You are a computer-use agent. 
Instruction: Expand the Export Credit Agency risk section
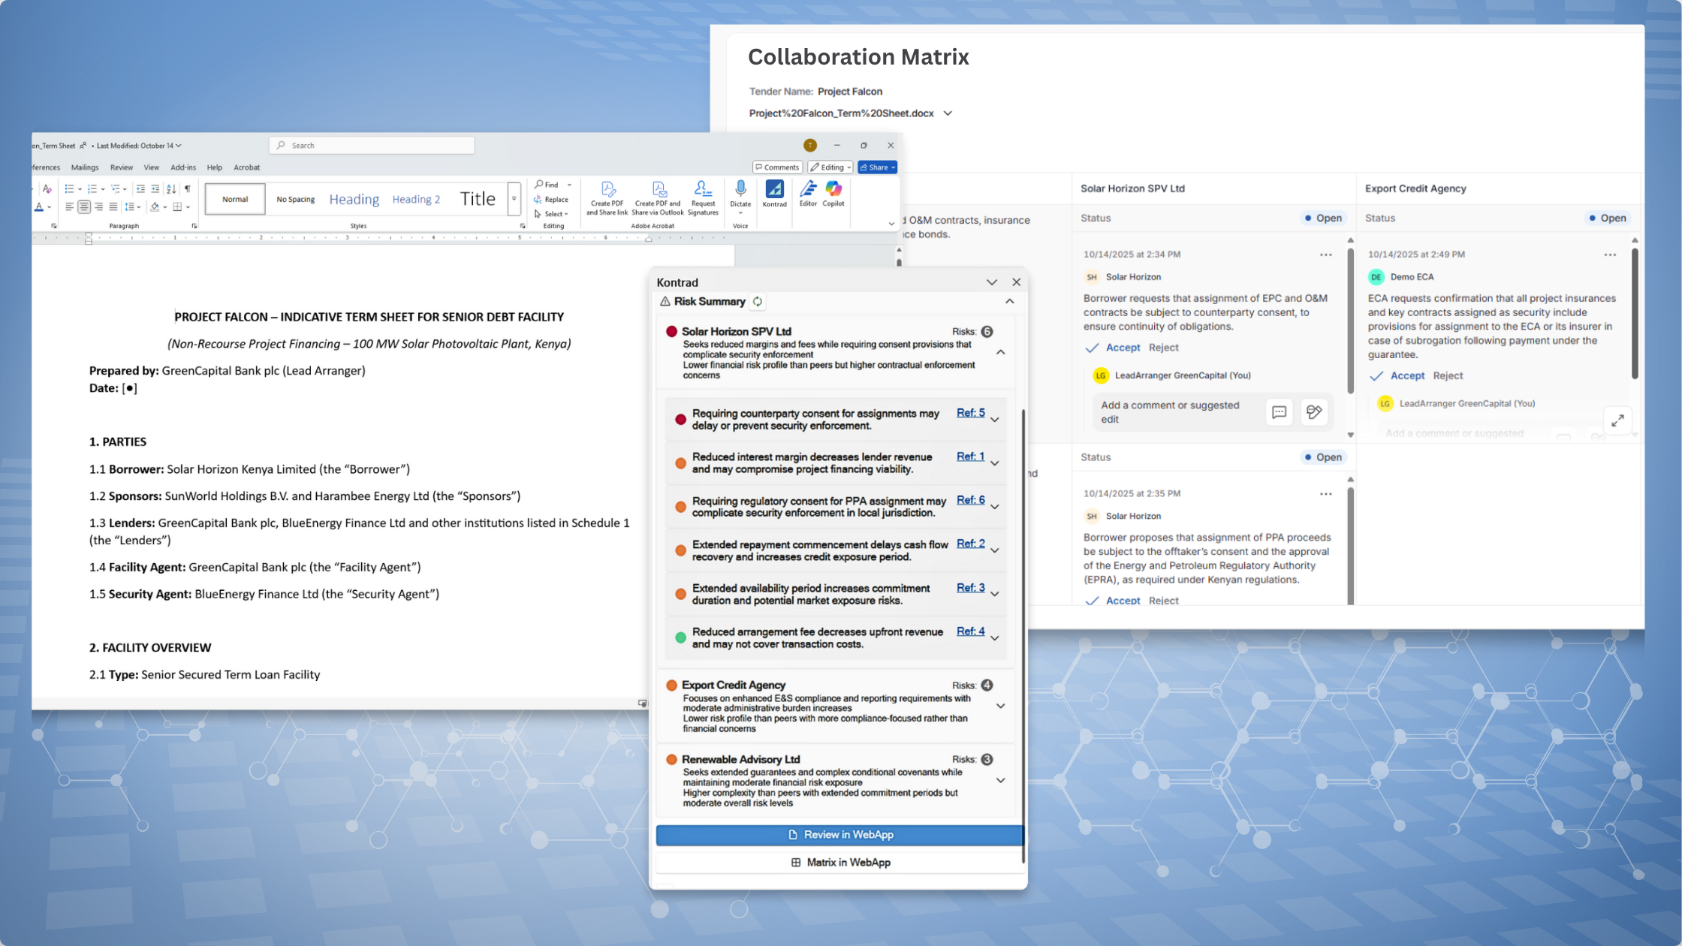pos(1000,706)
